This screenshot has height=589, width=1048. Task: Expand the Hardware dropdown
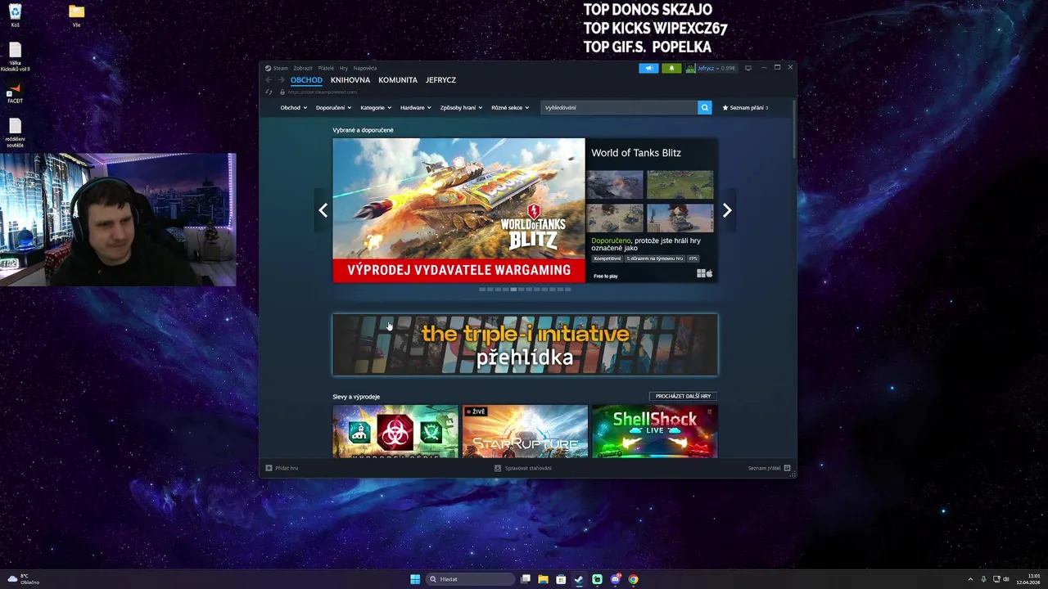[415, 108]
